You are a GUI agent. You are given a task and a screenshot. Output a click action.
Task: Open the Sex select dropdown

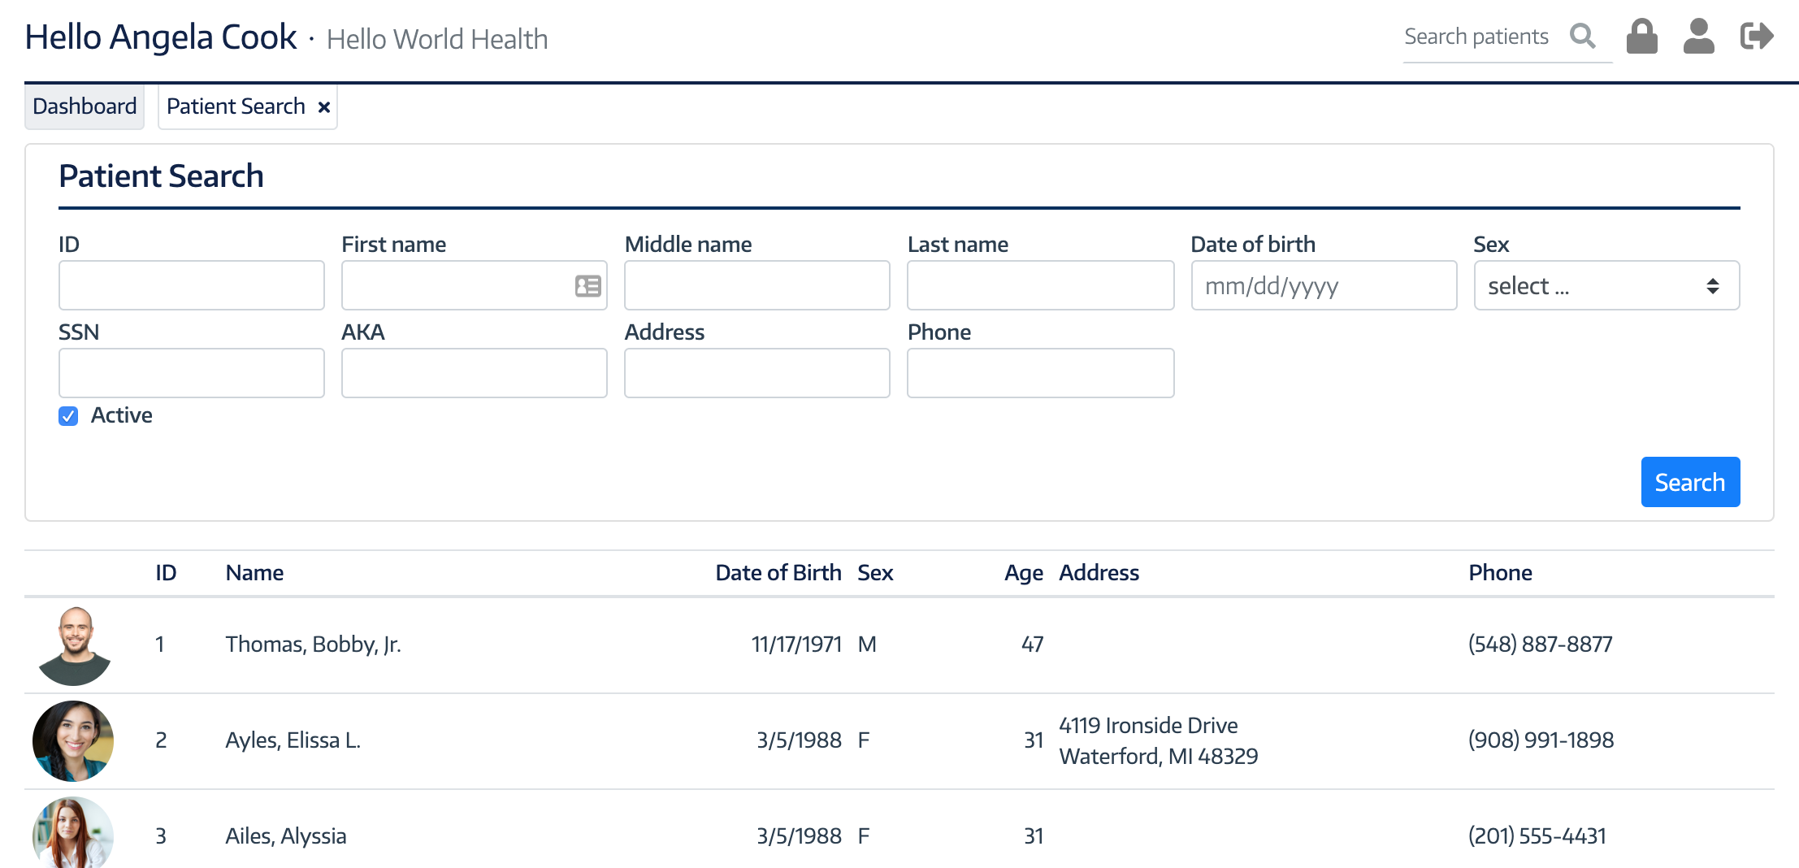1606,285
